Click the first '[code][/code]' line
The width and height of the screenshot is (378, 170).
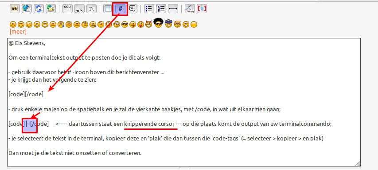26,94
